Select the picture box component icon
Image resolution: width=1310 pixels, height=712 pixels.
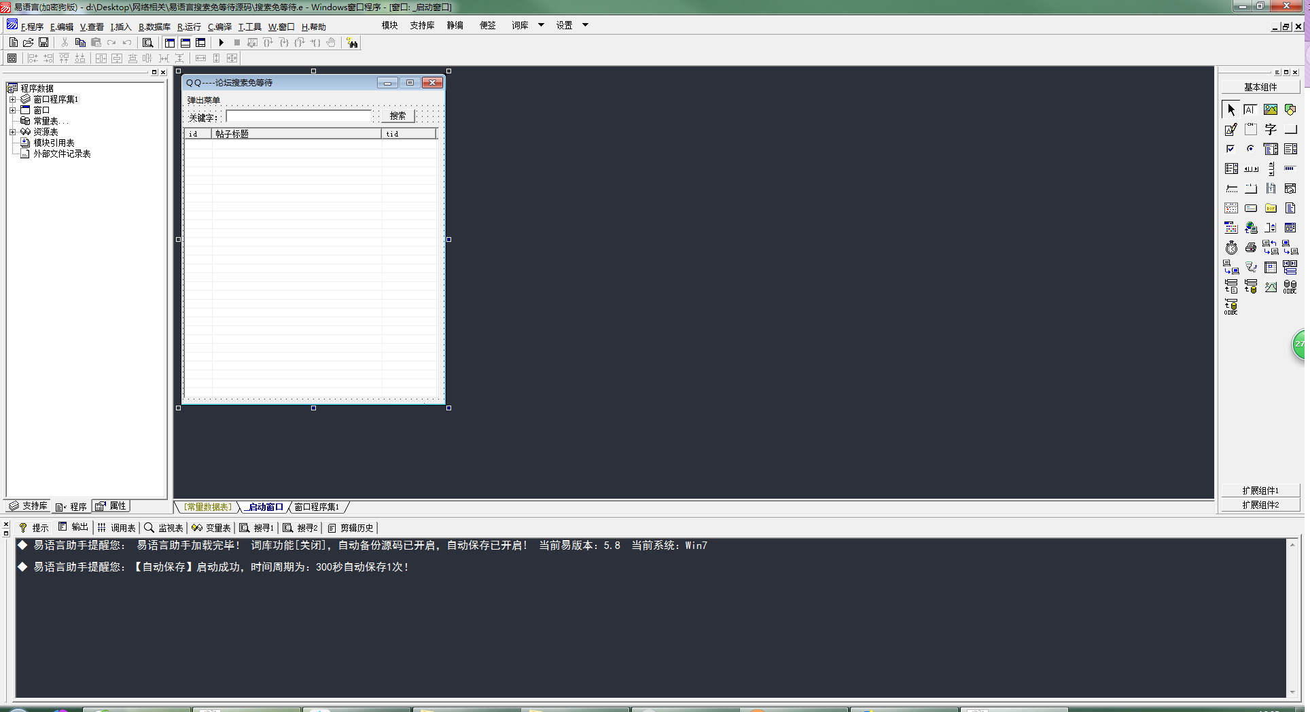click(x=1270, y=109)
